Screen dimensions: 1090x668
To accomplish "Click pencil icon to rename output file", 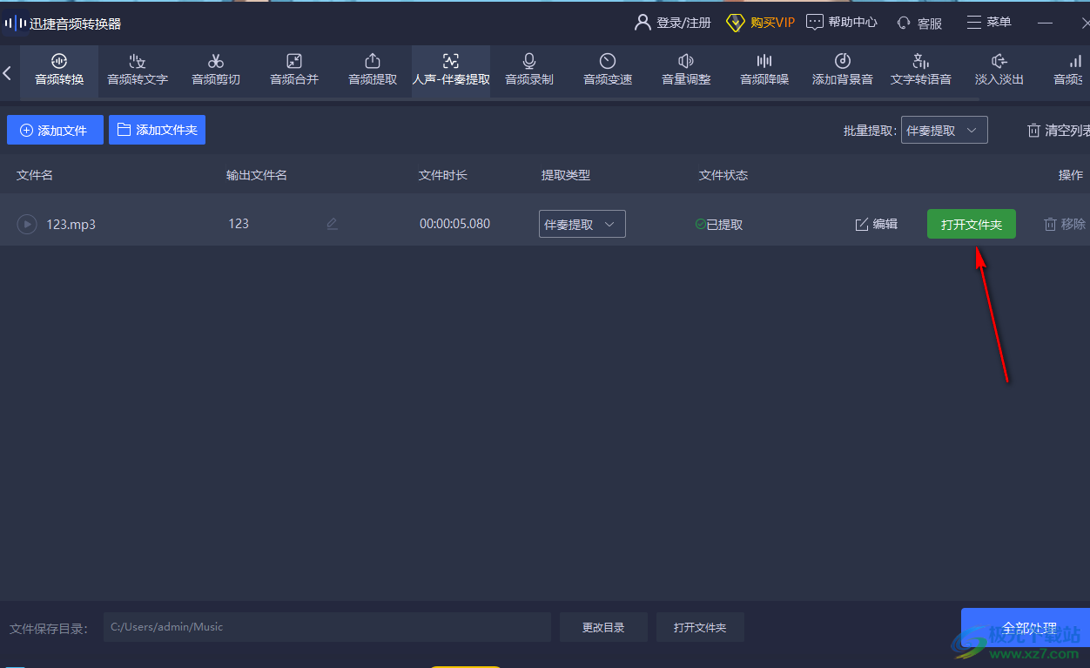I will click(x=332, y=224).
